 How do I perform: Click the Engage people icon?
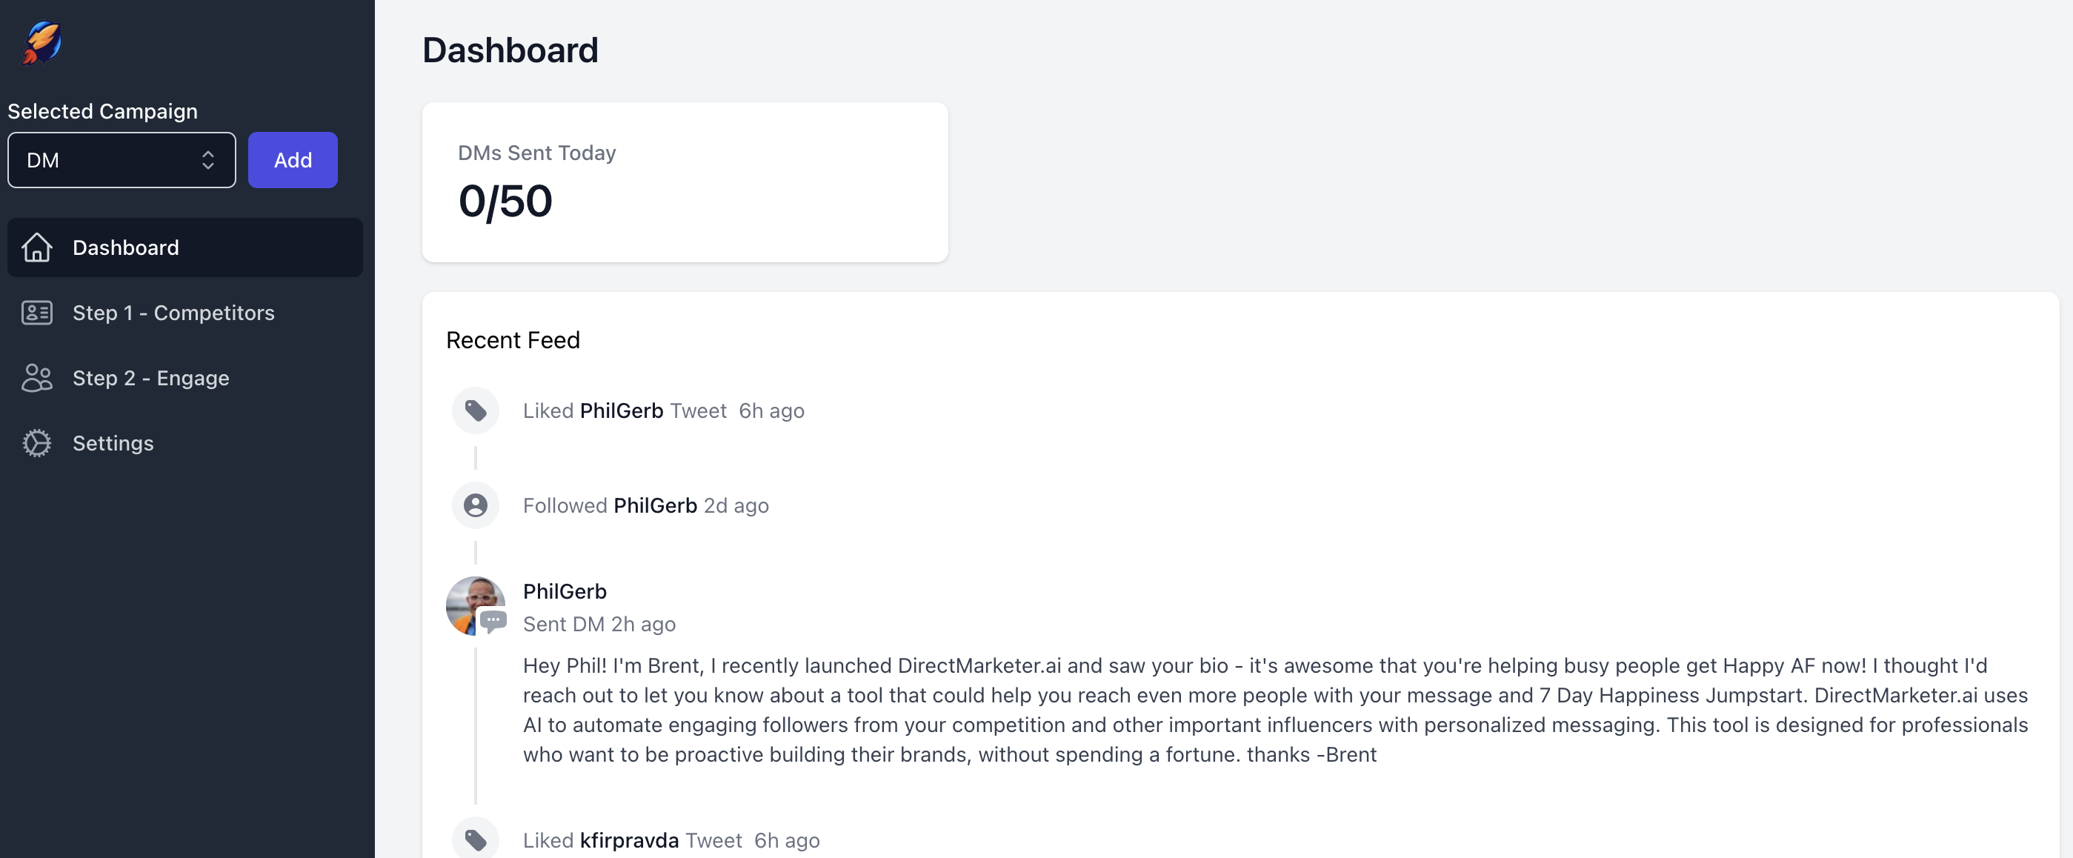click(x=37, y=379)
